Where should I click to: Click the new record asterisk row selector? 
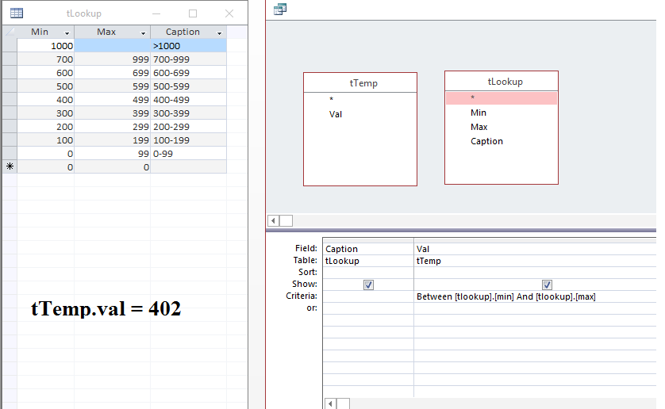[9, 167]
